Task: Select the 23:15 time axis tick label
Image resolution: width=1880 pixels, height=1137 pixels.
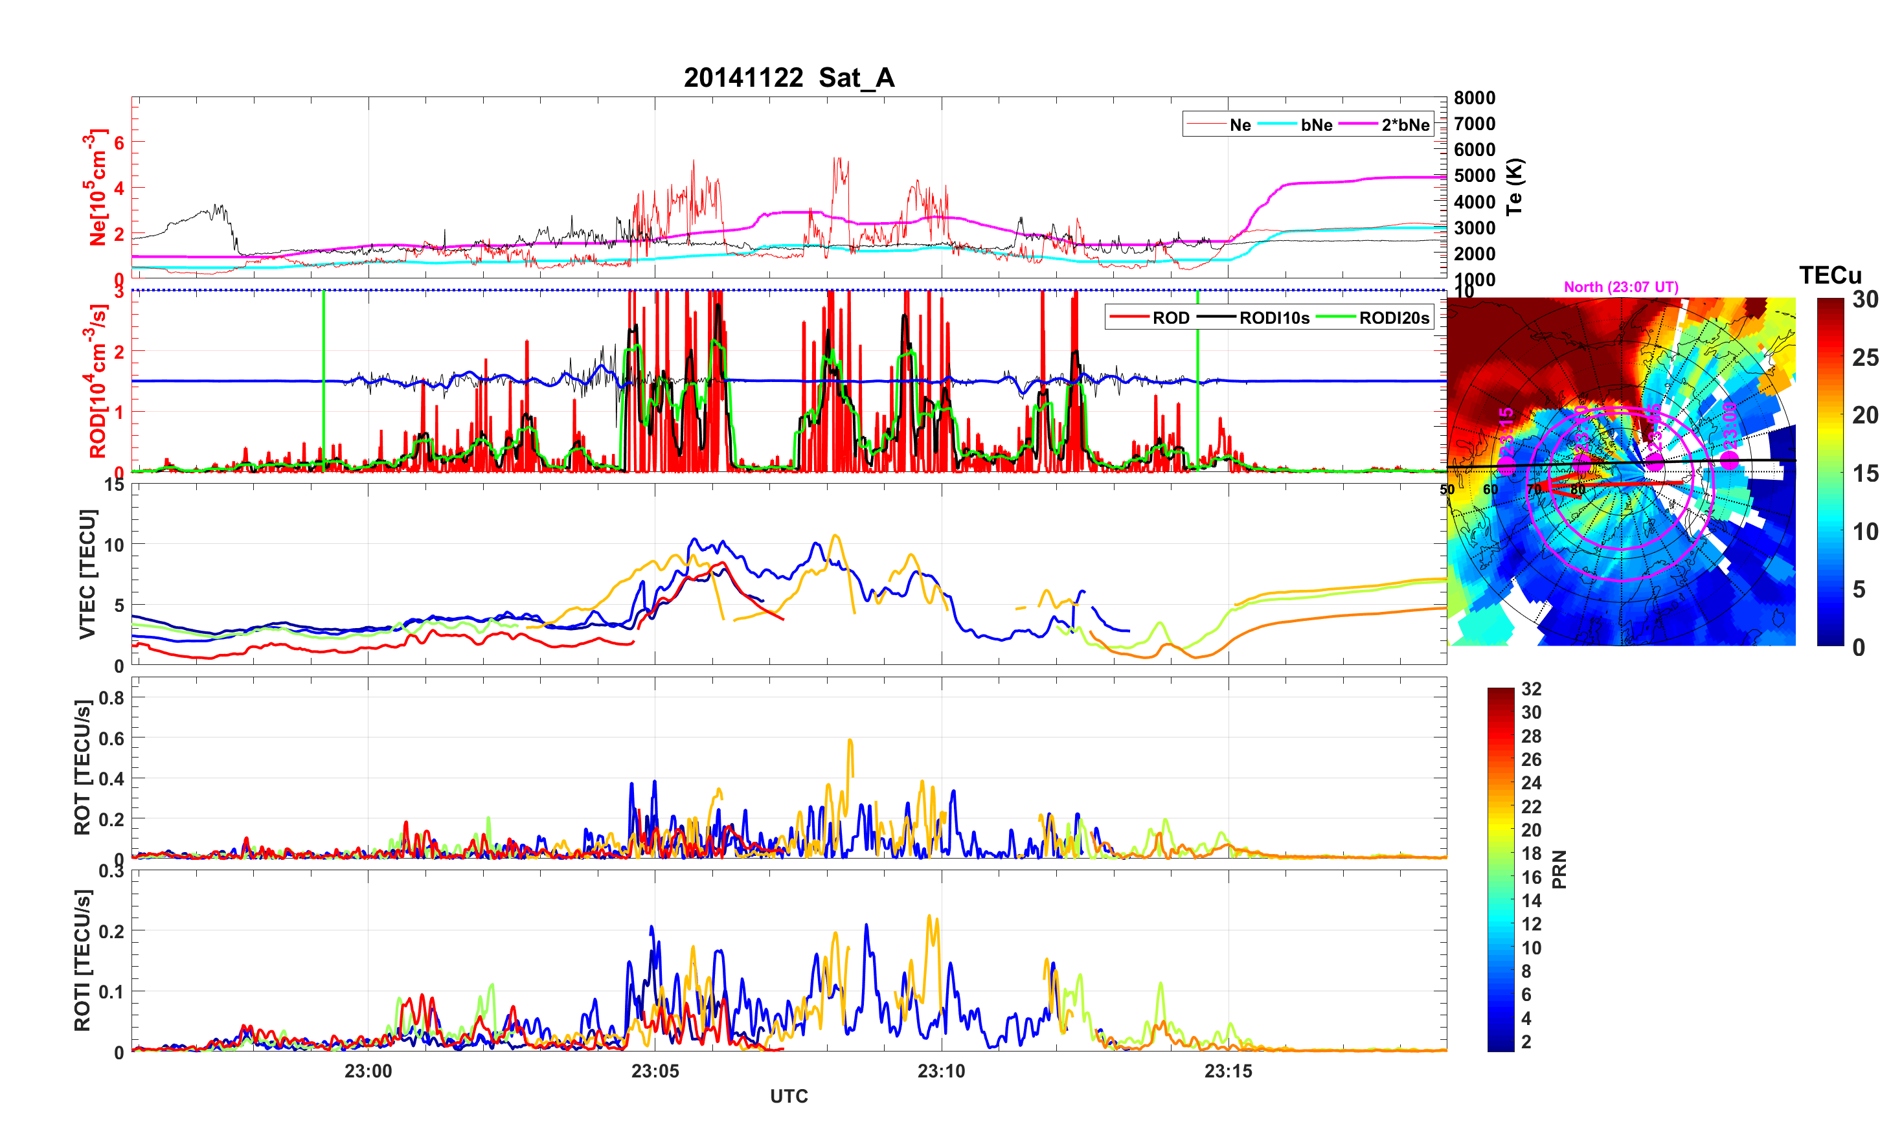Action: coord(1228,1072)
